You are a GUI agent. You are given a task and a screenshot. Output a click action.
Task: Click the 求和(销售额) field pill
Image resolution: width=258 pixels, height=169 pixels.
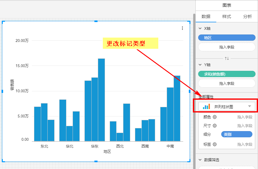click(227, 74)
